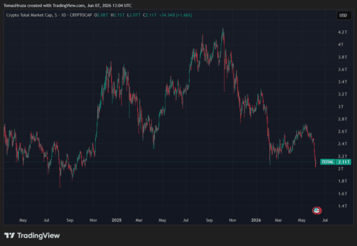Click the 2.8T price axis label
This screenshot has width=357, height=246.
[x=342, y=119]
